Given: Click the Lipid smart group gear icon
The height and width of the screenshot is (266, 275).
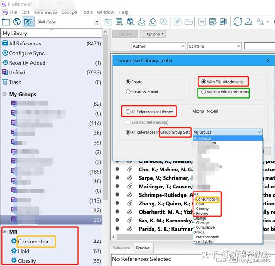Looking at the screenshot, I should coord(14,251).
